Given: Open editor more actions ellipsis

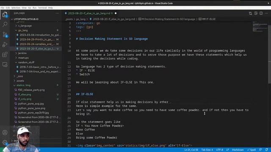Looking at the screenshot, I should click(x=266, y=13).
